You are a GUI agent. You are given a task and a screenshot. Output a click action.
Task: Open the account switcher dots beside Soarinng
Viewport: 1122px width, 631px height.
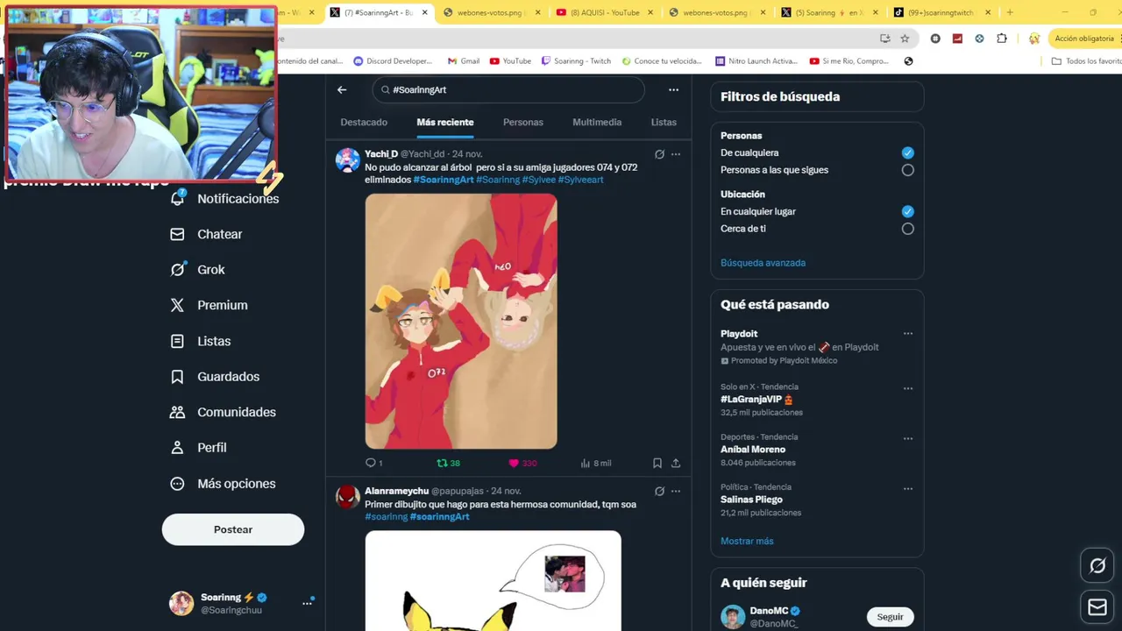click(x=307, y=603)
